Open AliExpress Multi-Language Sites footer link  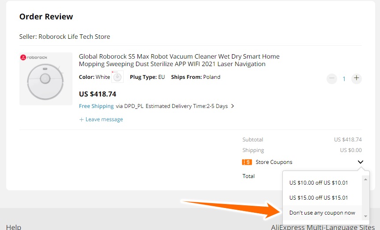tap(323, 227)
